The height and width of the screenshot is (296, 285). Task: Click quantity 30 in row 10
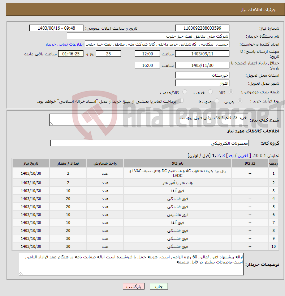[x=68, y=246]
